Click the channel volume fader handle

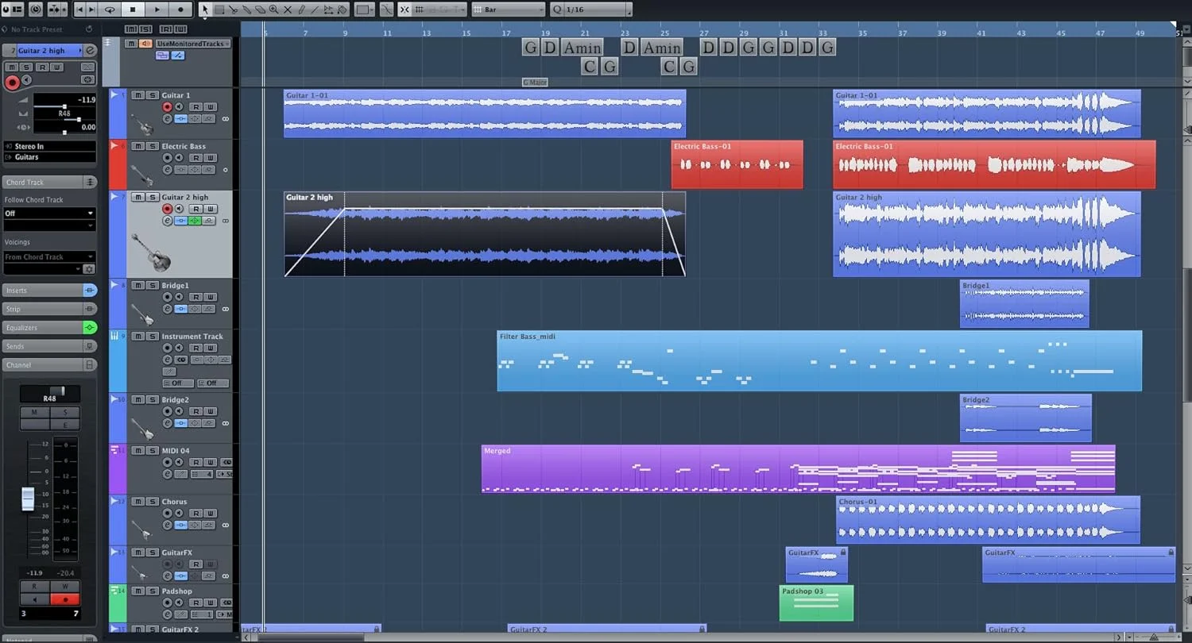(x=28, y=499)
